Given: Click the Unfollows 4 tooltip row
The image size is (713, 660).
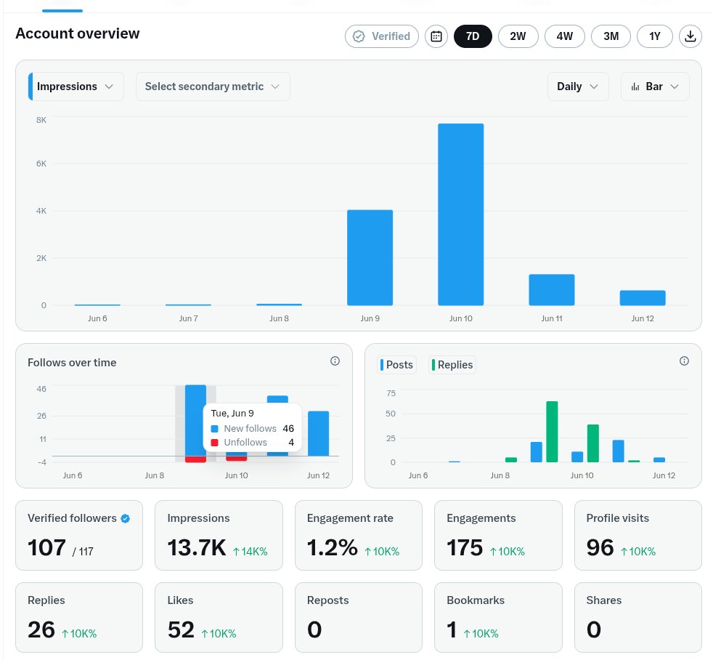Looking at the screenshot, I should tap(253, 443).
